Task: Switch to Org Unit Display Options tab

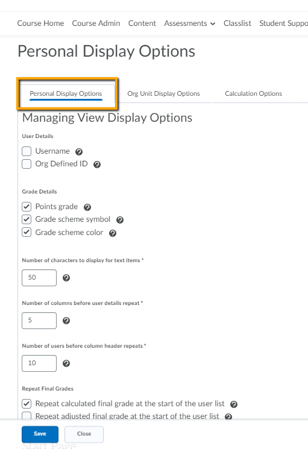Action: pos(163,93)
